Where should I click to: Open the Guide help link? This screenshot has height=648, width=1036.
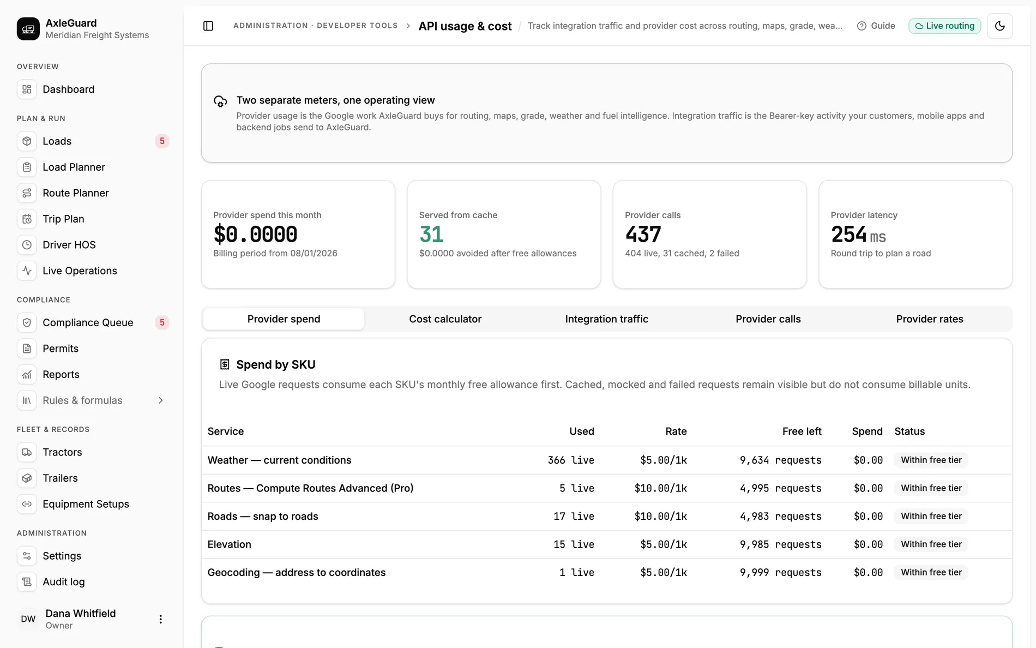pyautogui.click(x=876, y=26)
